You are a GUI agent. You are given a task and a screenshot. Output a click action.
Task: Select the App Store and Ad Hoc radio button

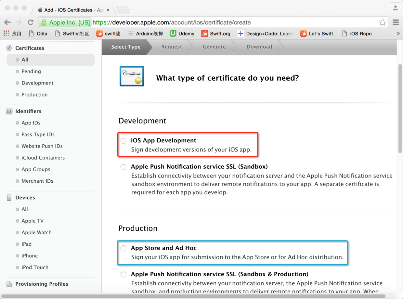pos(123,248)
